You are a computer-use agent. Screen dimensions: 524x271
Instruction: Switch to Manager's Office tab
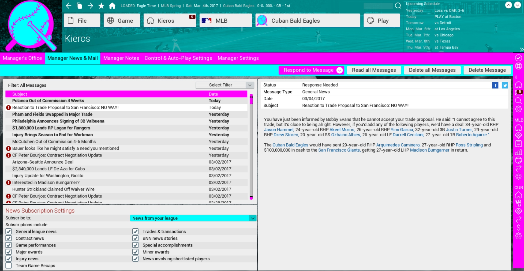[22, 58]
